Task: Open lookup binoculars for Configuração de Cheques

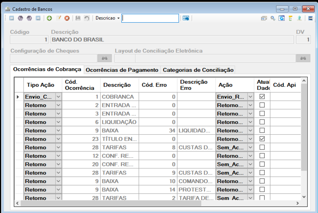Action: (x=105, y=58)
